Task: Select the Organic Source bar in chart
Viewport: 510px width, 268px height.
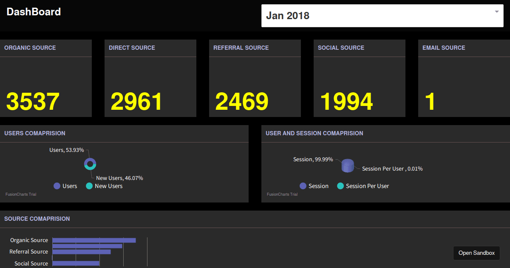Action: [94, 240]
